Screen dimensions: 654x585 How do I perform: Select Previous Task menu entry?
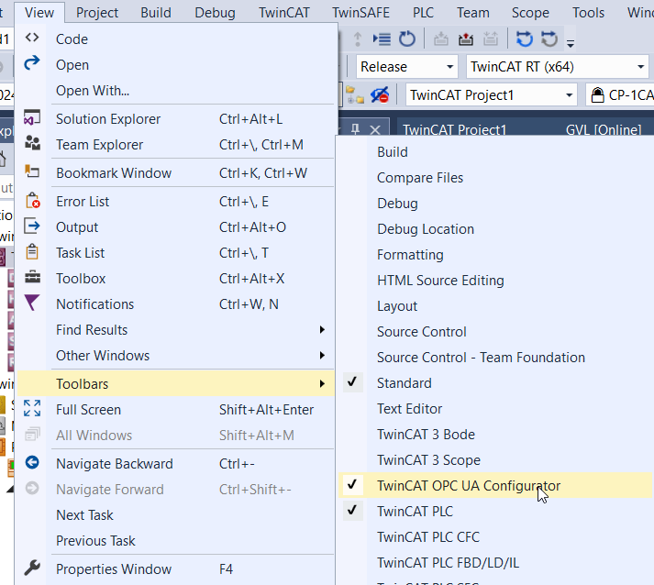175,541
